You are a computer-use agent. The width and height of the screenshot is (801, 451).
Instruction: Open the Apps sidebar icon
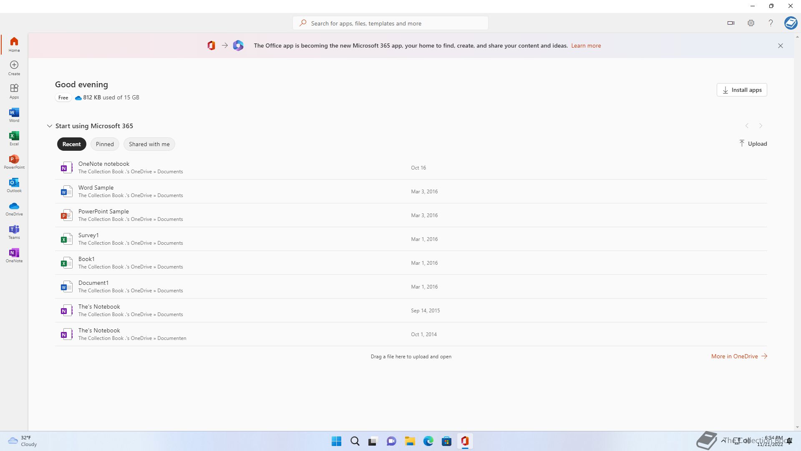pyautogui.click(x=14, y=91)
